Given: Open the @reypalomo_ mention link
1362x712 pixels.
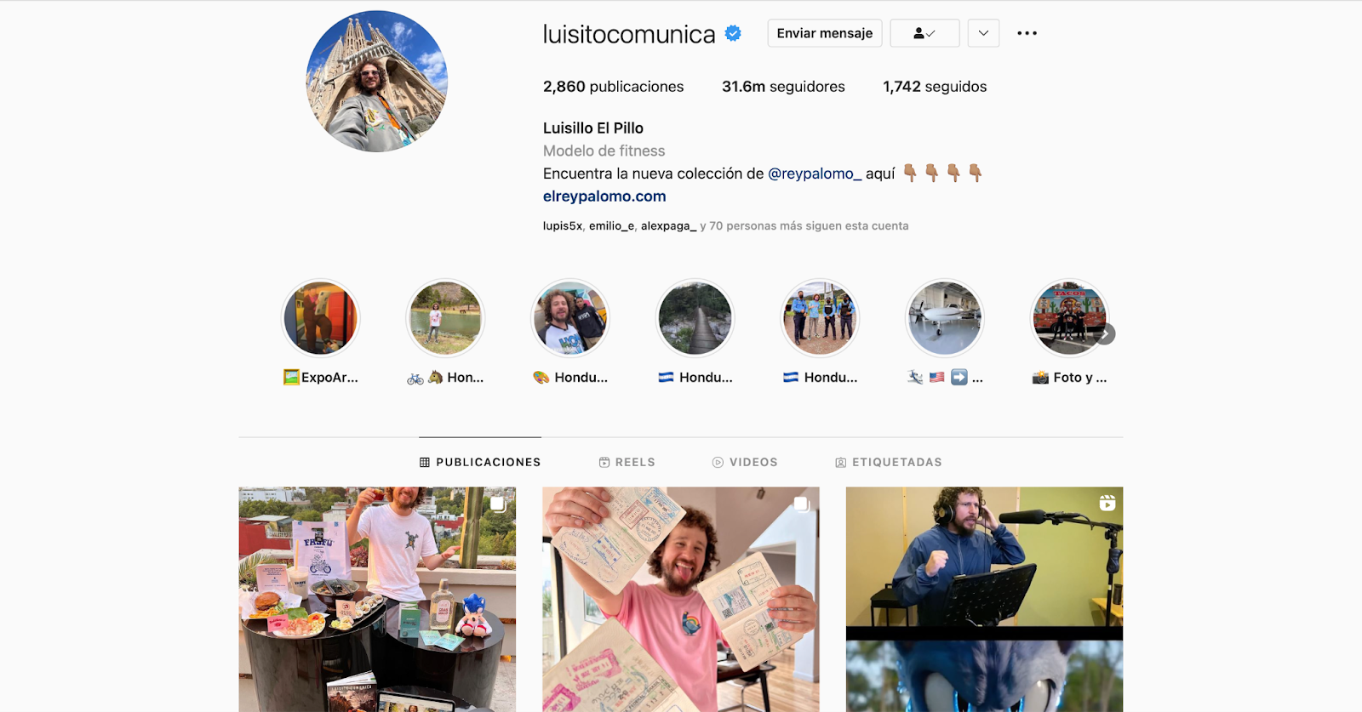Looking at the screenshot, I should tap(815, 174).
